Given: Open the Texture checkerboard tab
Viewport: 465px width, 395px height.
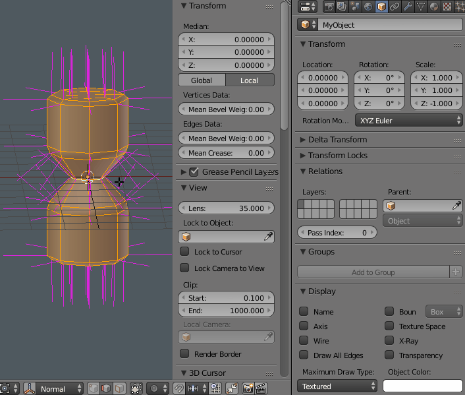Looking at the screenshot, I should (447, 7).
